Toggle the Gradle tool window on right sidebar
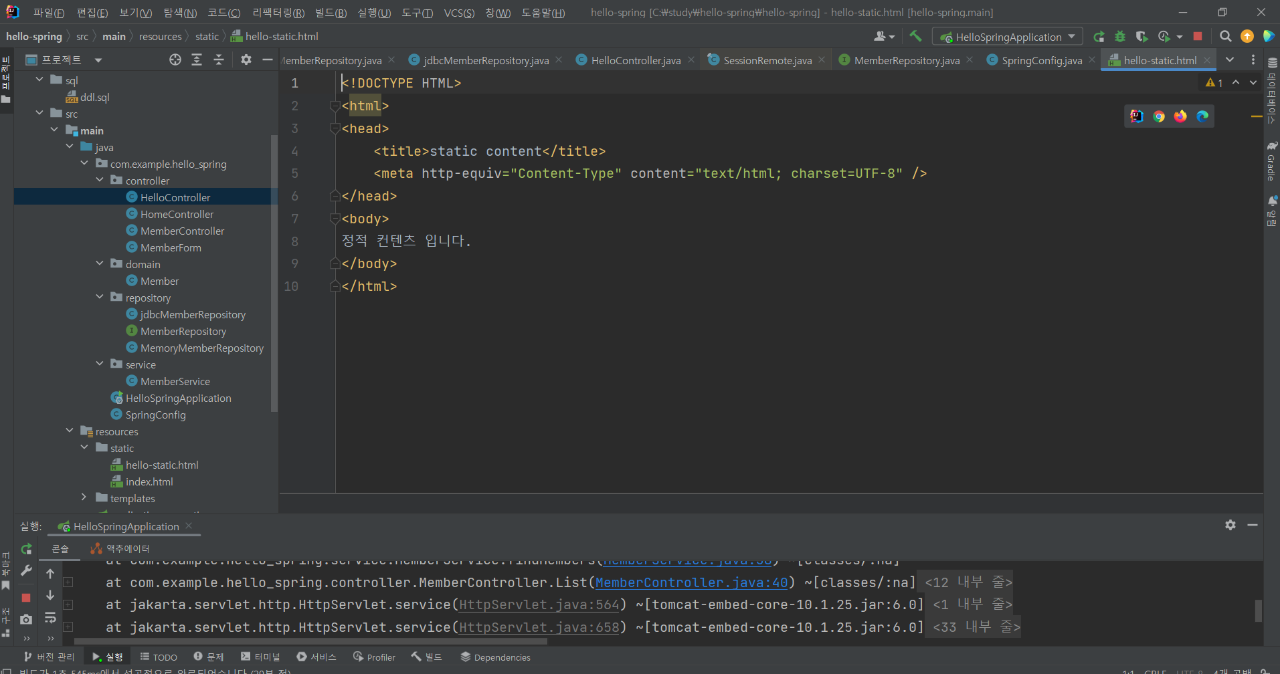The image size is (1280, 674). pos(1272,160)
